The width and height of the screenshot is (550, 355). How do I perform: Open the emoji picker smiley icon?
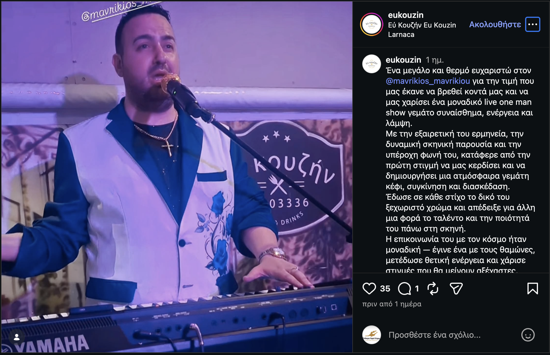pos(528,335)
